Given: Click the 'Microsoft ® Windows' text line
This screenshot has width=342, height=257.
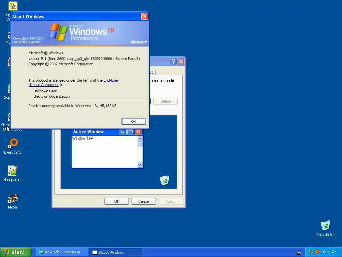Looking at the screenshot, I should coord(45,53).
